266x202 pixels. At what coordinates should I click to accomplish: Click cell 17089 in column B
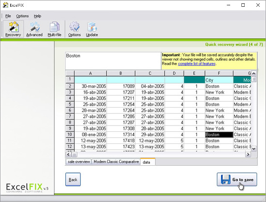121,86
